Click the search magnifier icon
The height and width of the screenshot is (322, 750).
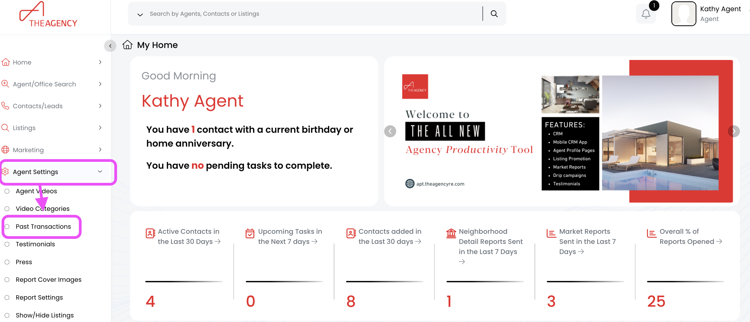(494, 14)
